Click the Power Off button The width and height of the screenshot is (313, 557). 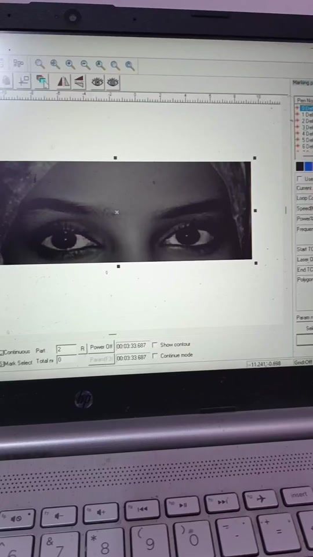click(x=101, y=347)
